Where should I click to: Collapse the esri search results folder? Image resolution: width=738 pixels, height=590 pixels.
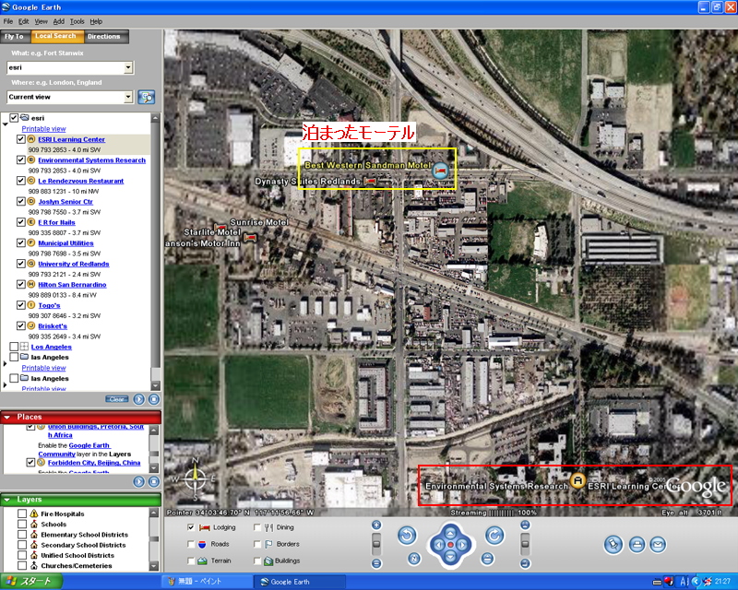click(6, 124)
